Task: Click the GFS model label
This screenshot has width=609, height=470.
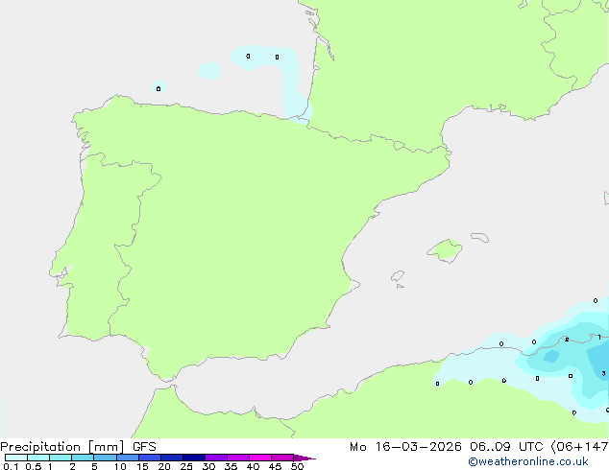Action: (144, 446)
